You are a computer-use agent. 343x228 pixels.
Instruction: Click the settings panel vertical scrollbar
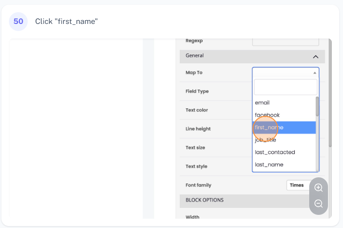coord(330,94)
